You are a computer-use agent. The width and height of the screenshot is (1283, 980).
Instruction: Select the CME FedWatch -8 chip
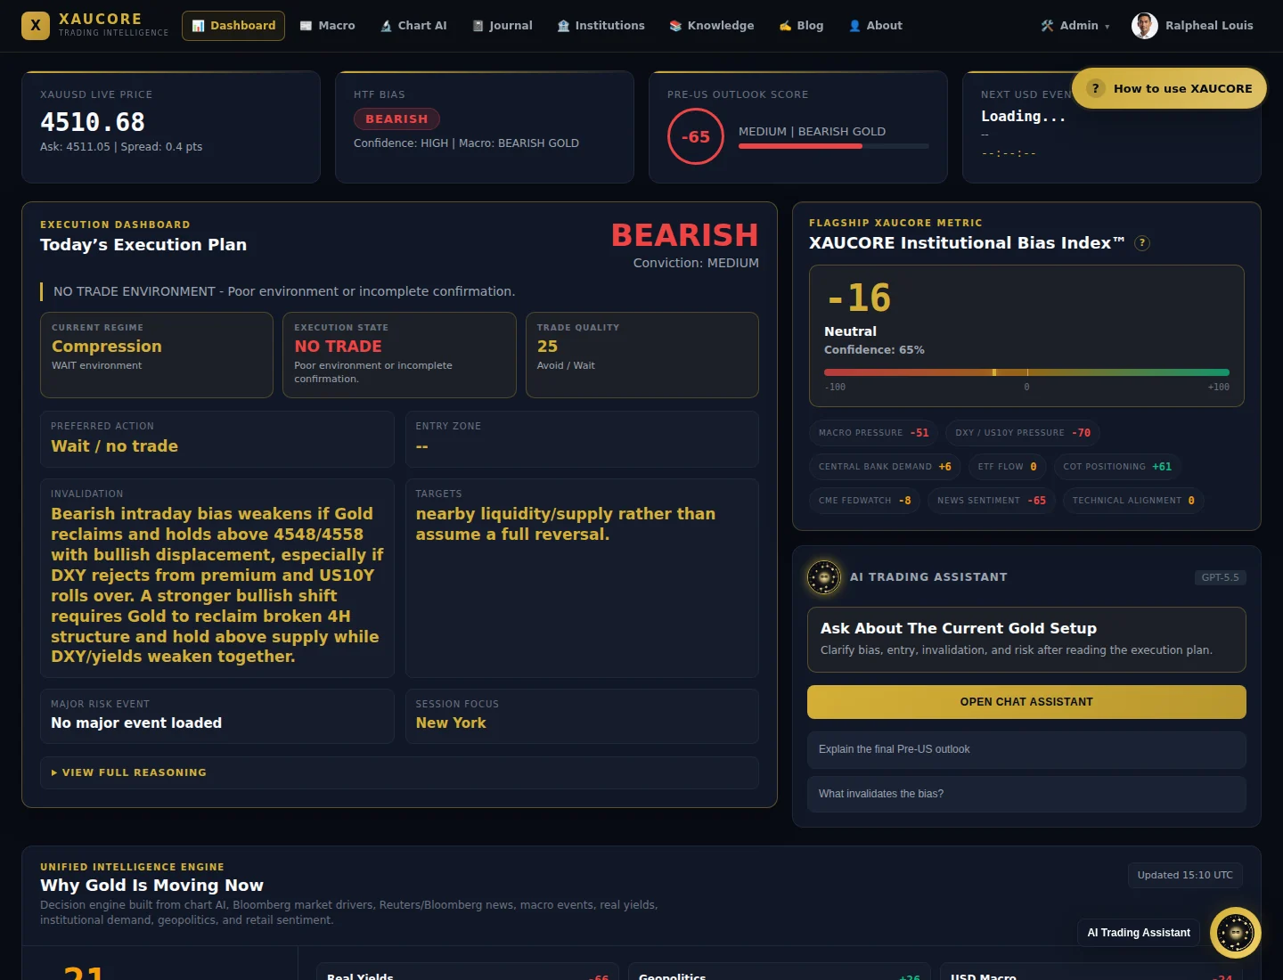coord(864,501)
